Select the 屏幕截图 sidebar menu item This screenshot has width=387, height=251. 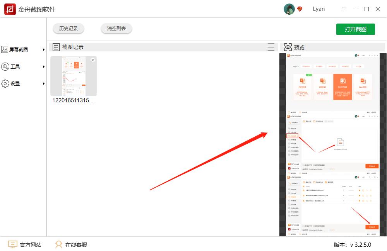pyautogui.click(x=19, y=49)
